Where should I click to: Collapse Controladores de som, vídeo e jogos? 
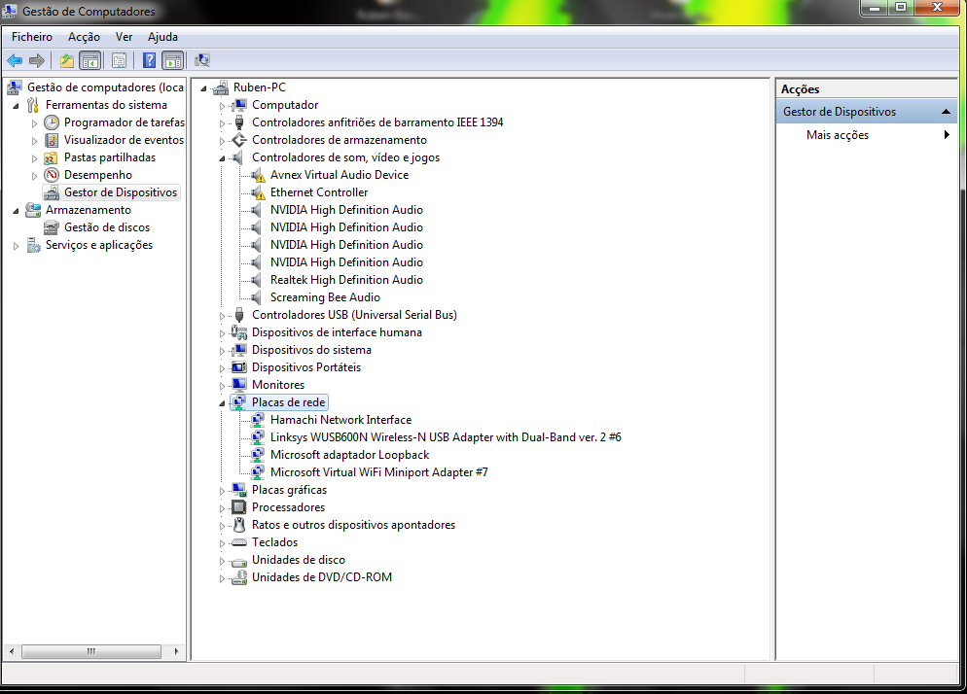click(x=222, y=158)
